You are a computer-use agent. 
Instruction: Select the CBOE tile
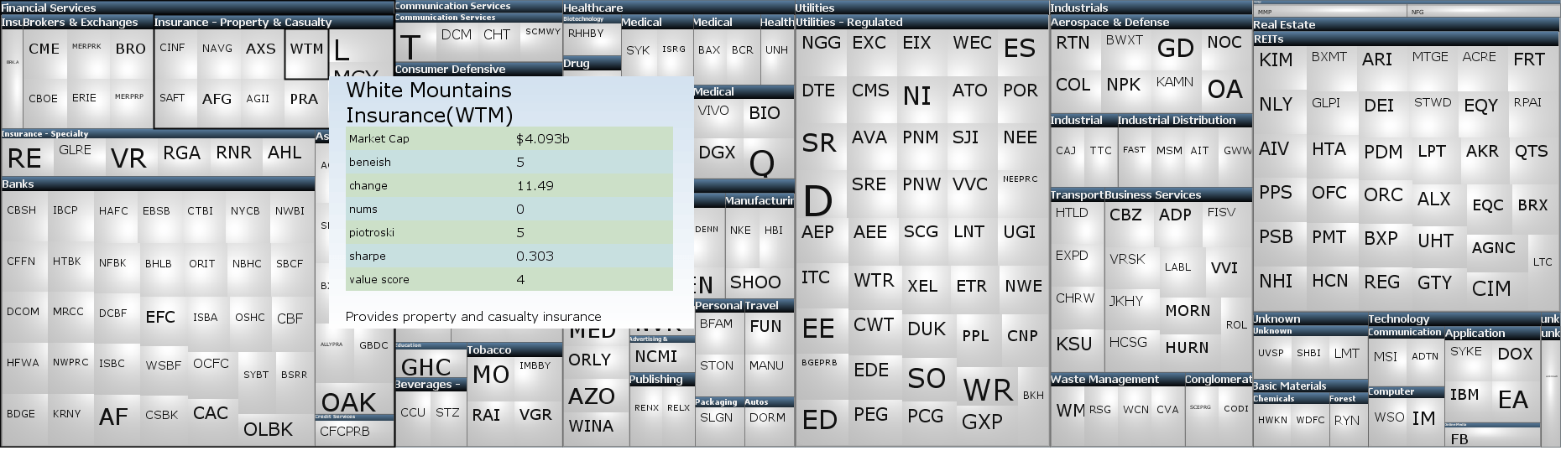[44, 104]
